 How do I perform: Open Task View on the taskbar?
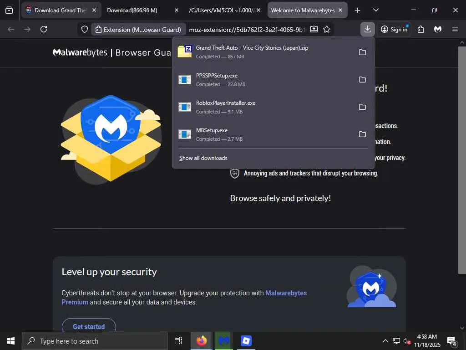(178, 341)
